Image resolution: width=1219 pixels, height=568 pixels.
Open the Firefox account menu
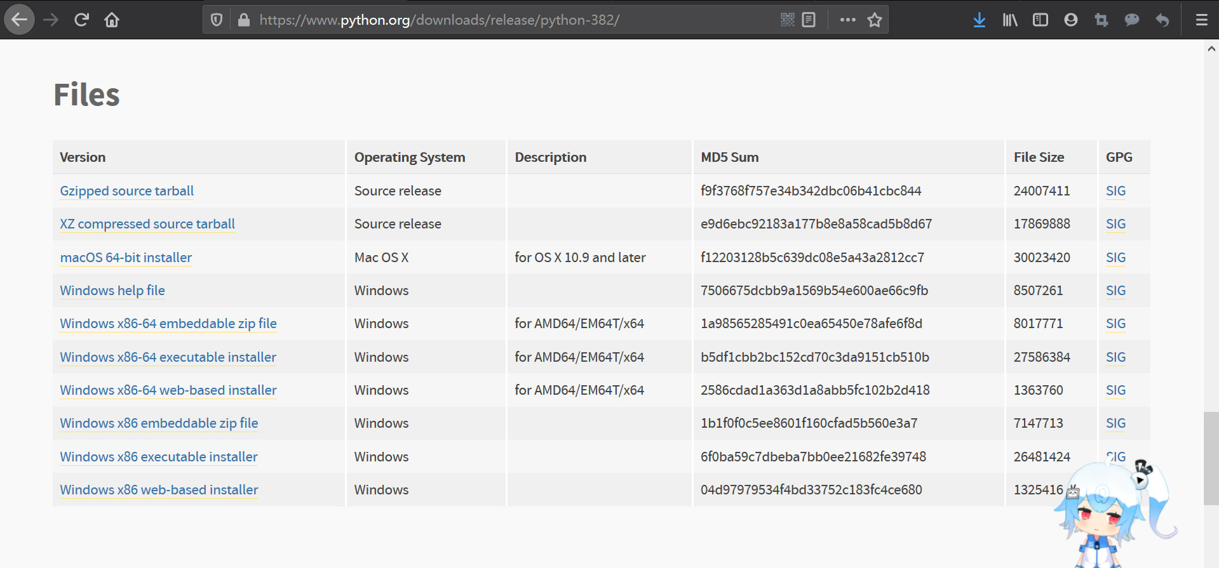pyautogui.click(x=1071, y=20)
